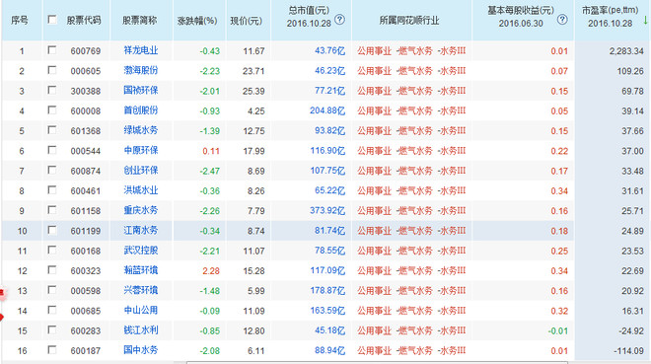Click 燃气水务 in the 渤海股份 row
The image size is (651, 364).
[414, 71]
